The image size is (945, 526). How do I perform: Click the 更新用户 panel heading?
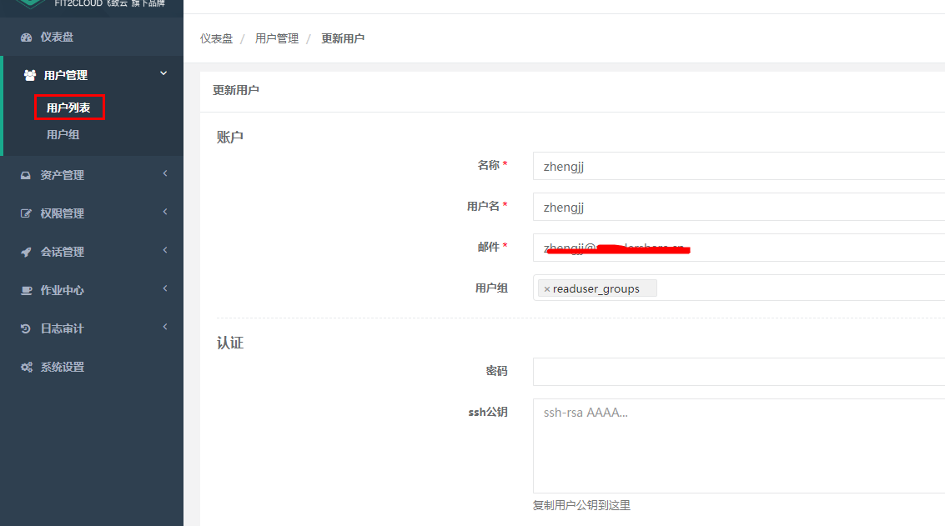pyautogui.click(x=236, y=90)
